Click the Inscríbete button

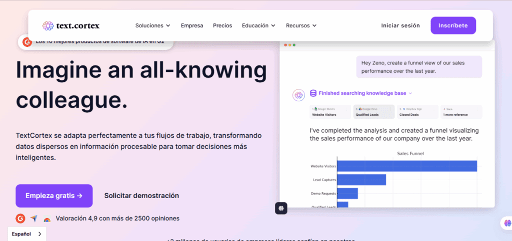pyautogui.click(x=453, y=25)
